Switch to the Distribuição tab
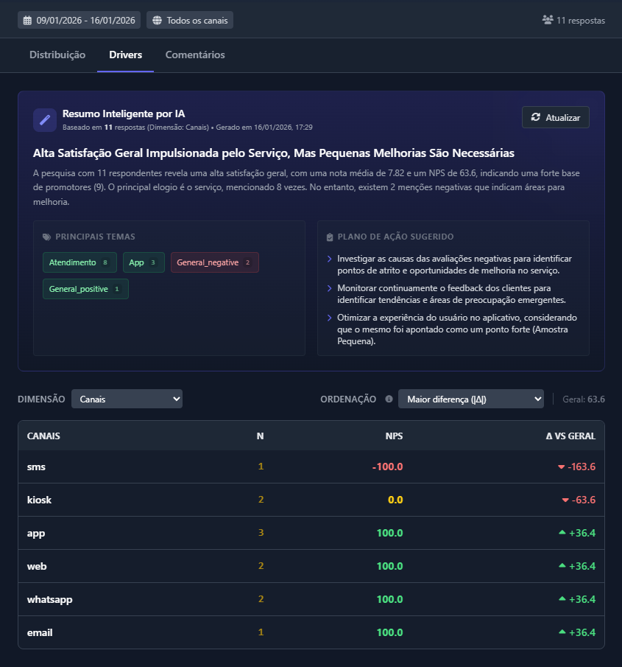Screen dimensions: 622x667 (x=57, y=55)
